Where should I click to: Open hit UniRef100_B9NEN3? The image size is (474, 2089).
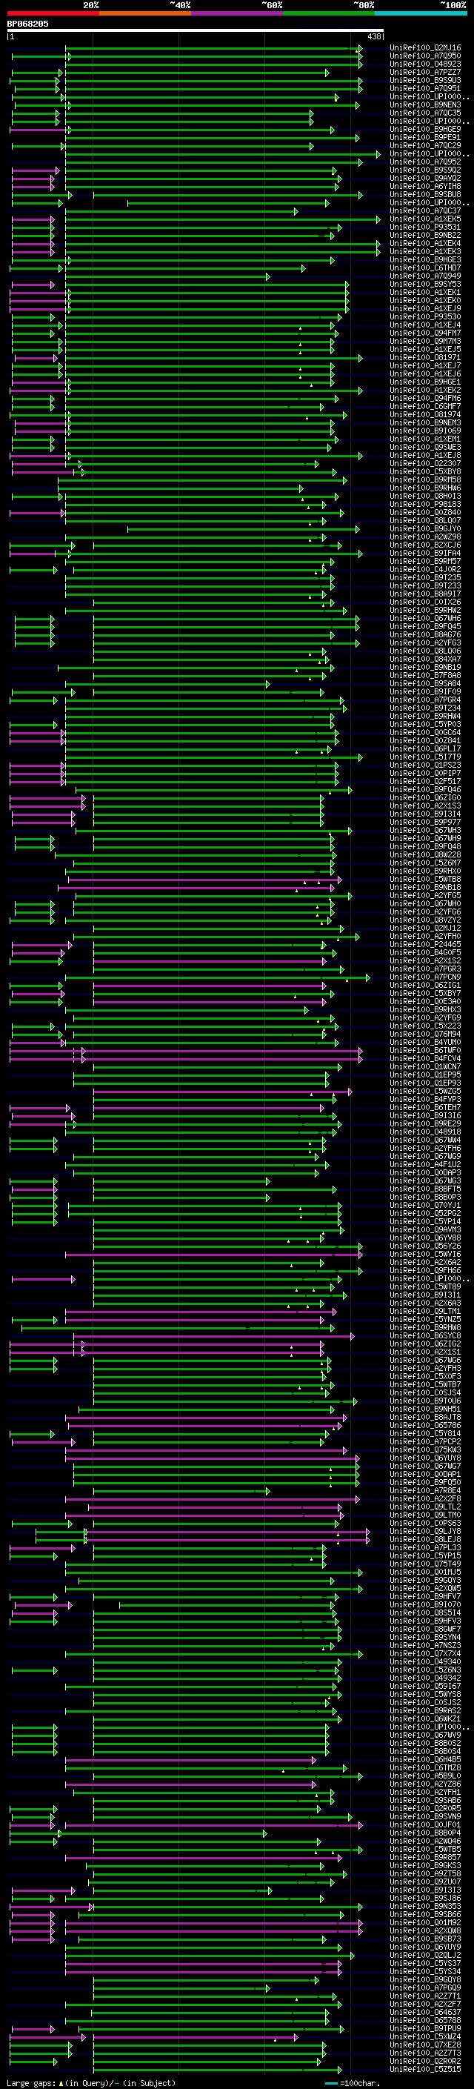(x=425, y=104)
